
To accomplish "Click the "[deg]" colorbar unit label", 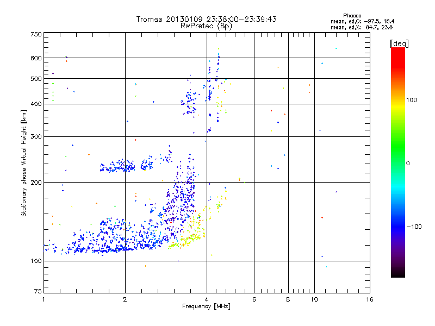I will pos(399,43).
